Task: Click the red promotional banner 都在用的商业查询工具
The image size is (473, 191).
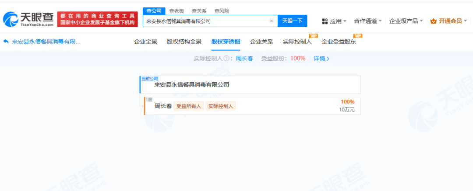Action: point(97,19)
